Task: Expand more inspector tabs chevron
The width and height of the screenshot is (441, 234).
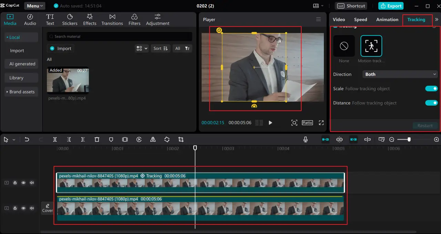Action: [437, 20]
